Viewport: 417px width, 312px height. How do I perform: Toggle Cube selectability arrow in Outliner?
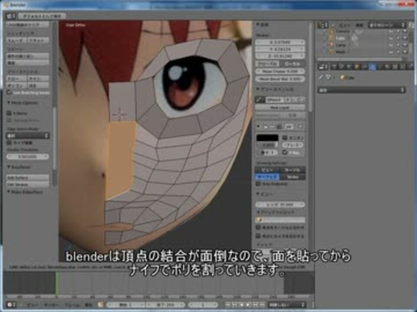[398, 38]
